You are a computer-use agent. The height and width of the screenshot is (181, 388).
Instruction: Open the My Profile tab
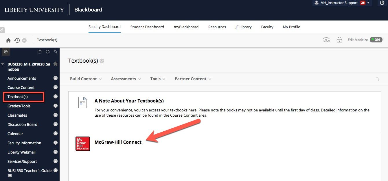click(x=291, y=27)
